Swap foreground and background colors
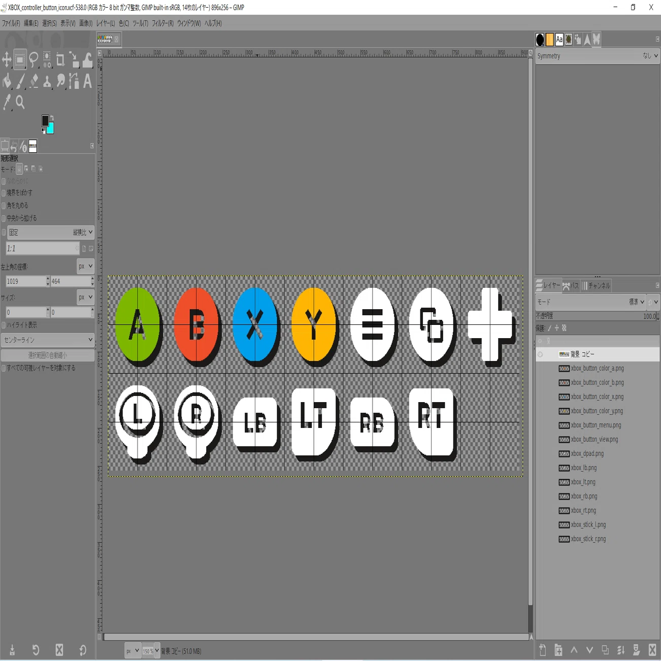 [x=52, y=118]
